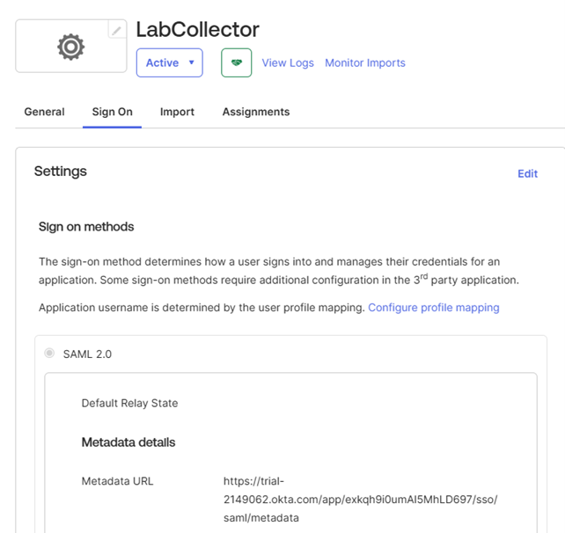Follow the Configure profile mapping link

[x=434, y=308]
